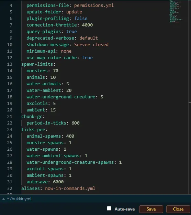Image resolution: width=191 pixels, height=215 pixels.
Task: Click the autosave value 6000
Action: [58, 182]
